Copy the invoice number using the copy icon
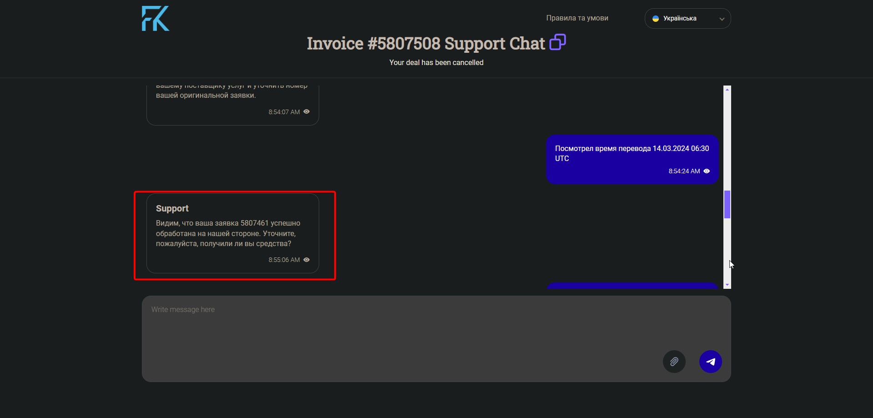 [557, 42]
